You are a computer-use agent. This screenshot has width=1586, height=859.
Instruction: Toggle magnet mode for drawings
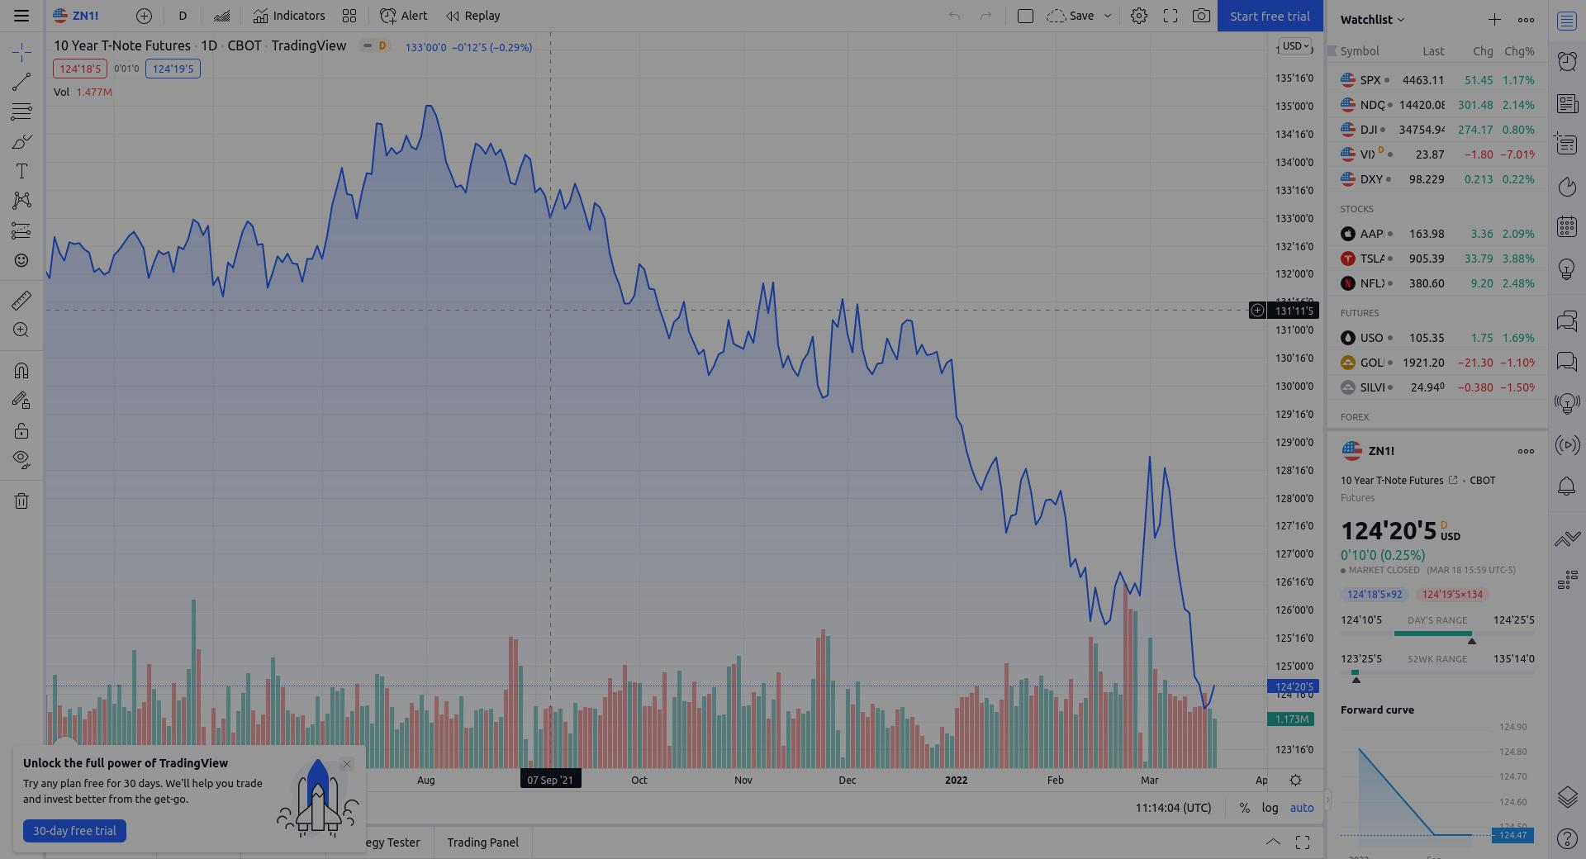[x=21, y=370]
